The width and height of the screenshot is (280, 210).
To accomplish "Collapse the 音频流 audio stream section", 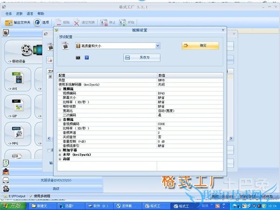I will (x=60, y=119).
